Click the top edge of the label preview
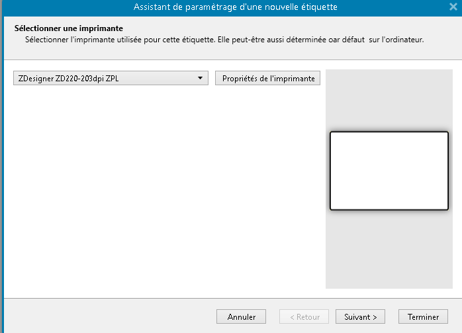The width and height of the screenshot is (462, 333). tap(389, 132)
